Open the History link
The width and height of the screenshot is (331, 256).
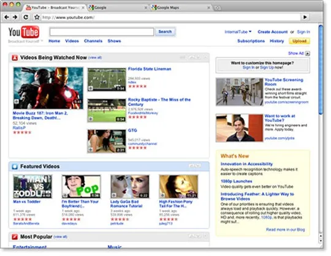tap(276, 41)
